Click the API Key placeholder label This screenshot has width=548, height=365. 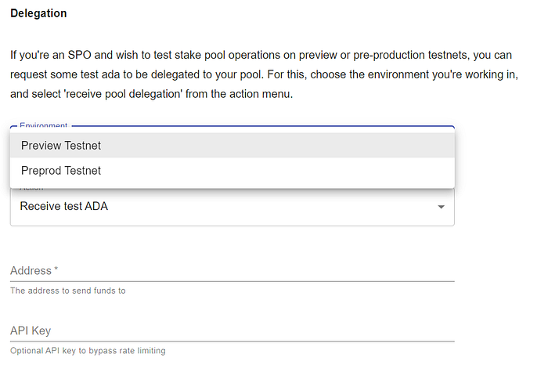pos(31,331)
